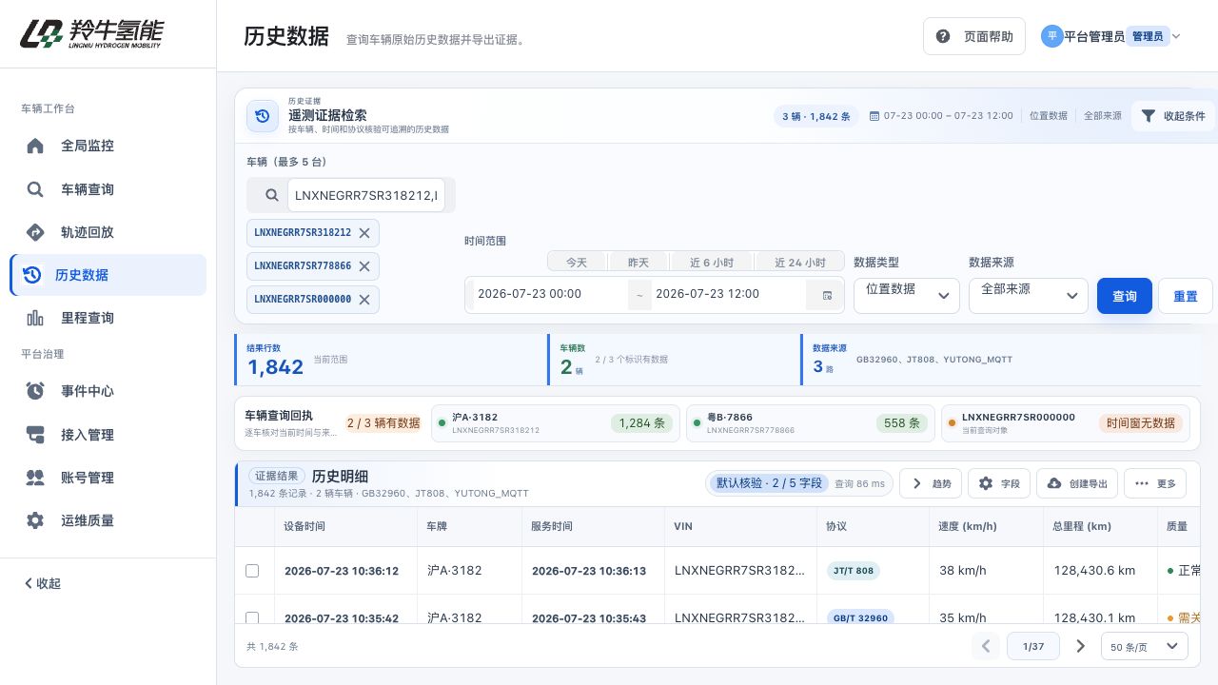The height and width of the screenshot is (685, 1218).
Task: Remove the LNXNEGRR7SR000000 tag
Action: pyautogui.click(x=364, y=299)
